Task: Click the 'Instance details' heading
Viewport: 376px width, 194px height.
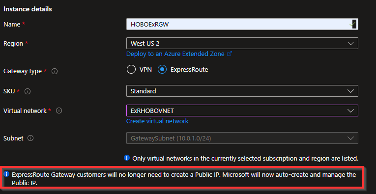Action: coord(28,9)
